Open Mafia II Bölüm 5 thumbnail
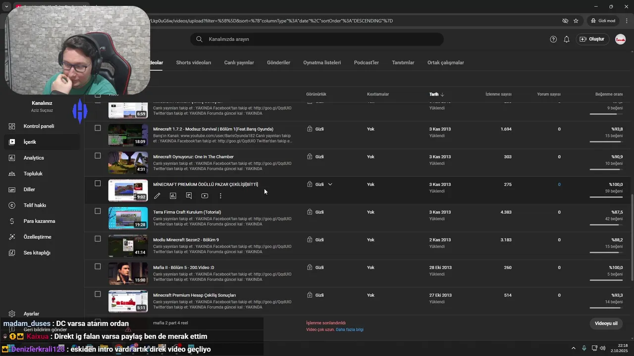This screenshot has width=634, height=356. tap(128, 273)
